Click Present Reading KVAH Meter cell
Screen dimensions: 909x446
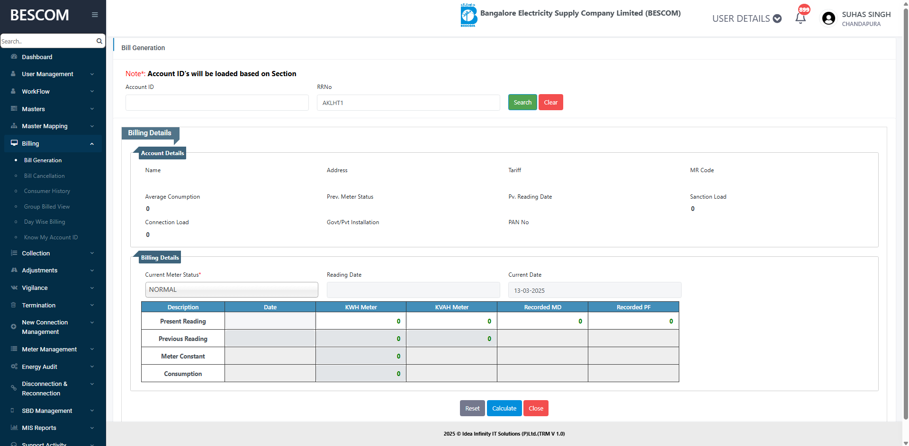(451, 321)
